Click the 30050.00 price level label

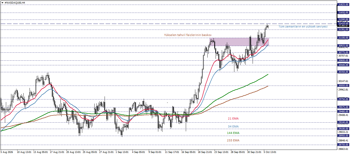343,86
